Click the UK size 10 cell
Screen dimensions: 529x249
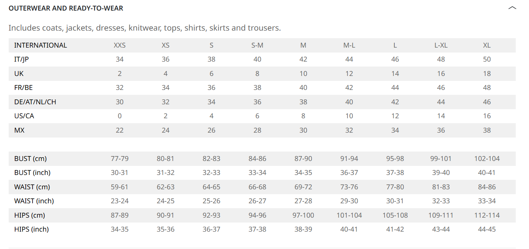tap(303, 74)
